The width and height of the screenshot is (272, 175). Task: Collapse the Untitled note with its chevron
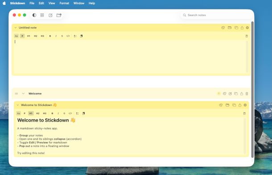point(16,28)
